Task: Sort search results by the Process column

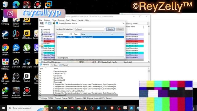Action: [62, 34]
